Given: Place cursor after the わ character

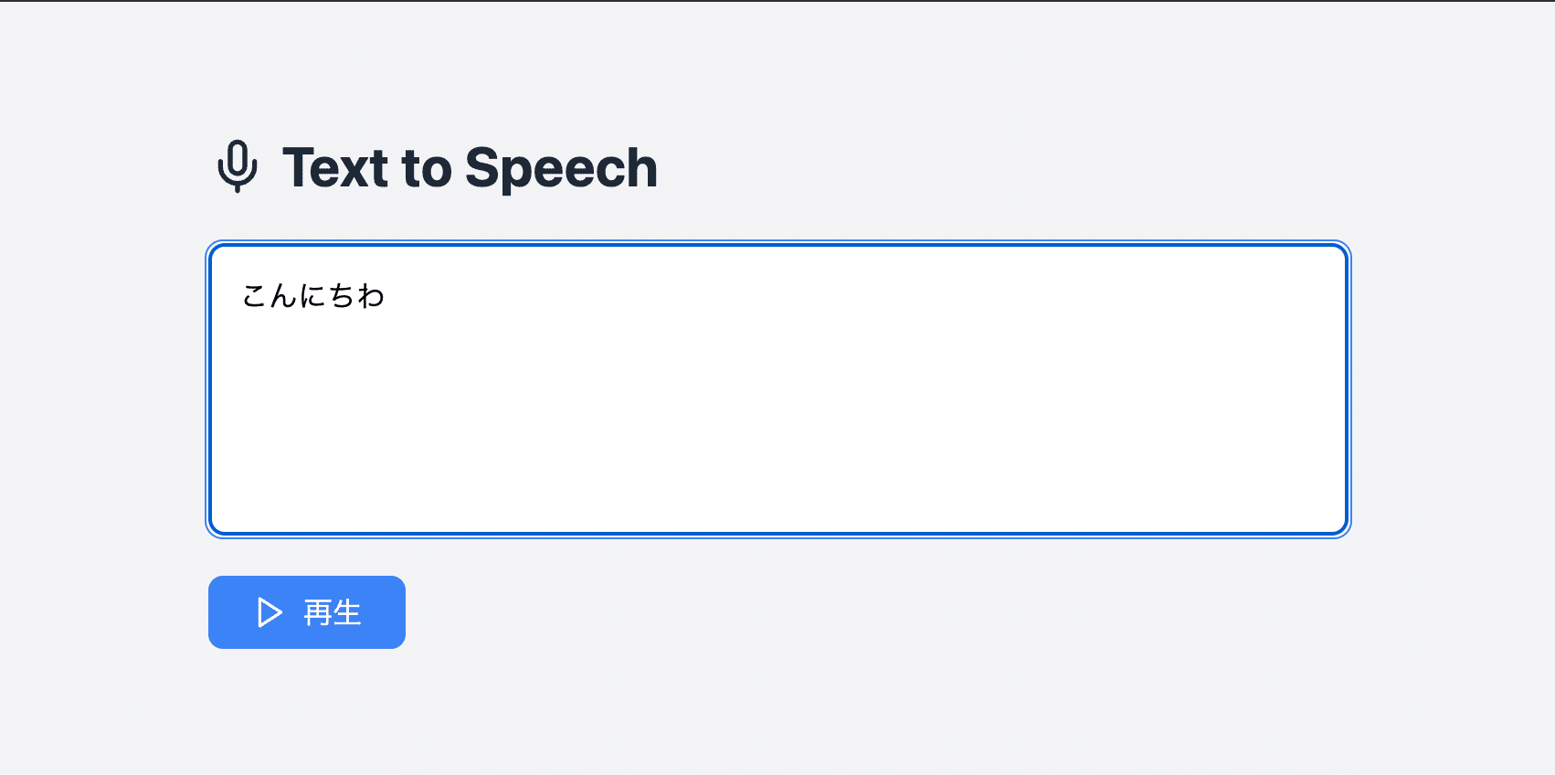Looking at the screenshot, I should (386, 296).
